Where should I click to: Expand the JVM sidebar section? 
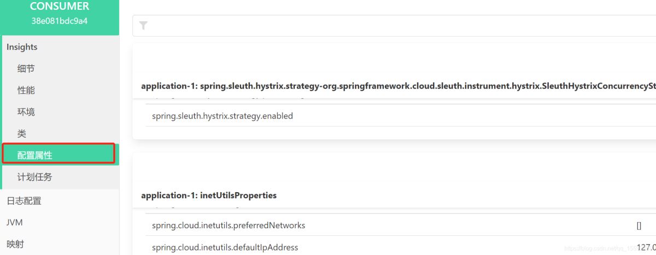click(15, 222)
